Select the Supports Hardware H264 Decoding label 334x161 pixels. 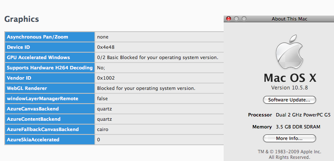click(x=50, y=68)
